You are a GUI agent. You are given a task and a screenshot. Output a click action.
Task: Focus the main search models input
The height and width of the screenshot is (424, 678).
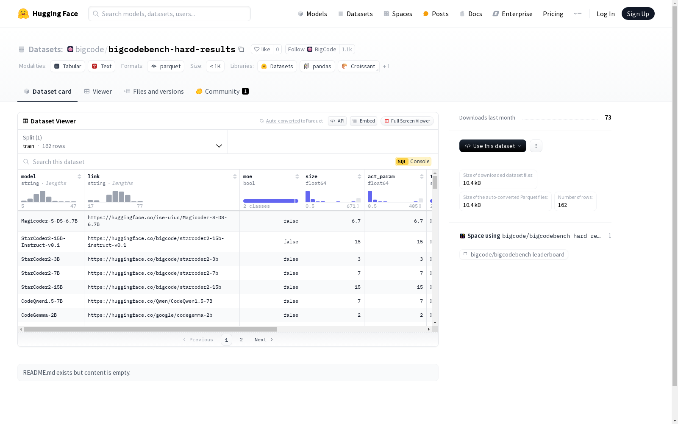coord(169,14)
